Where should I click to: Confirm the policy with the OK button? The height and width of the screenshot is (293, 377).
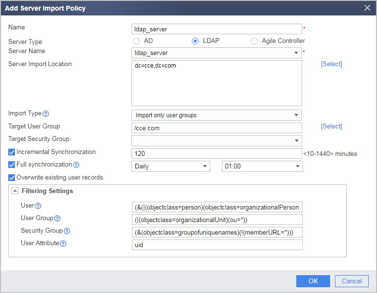click(x=313, y=281)
